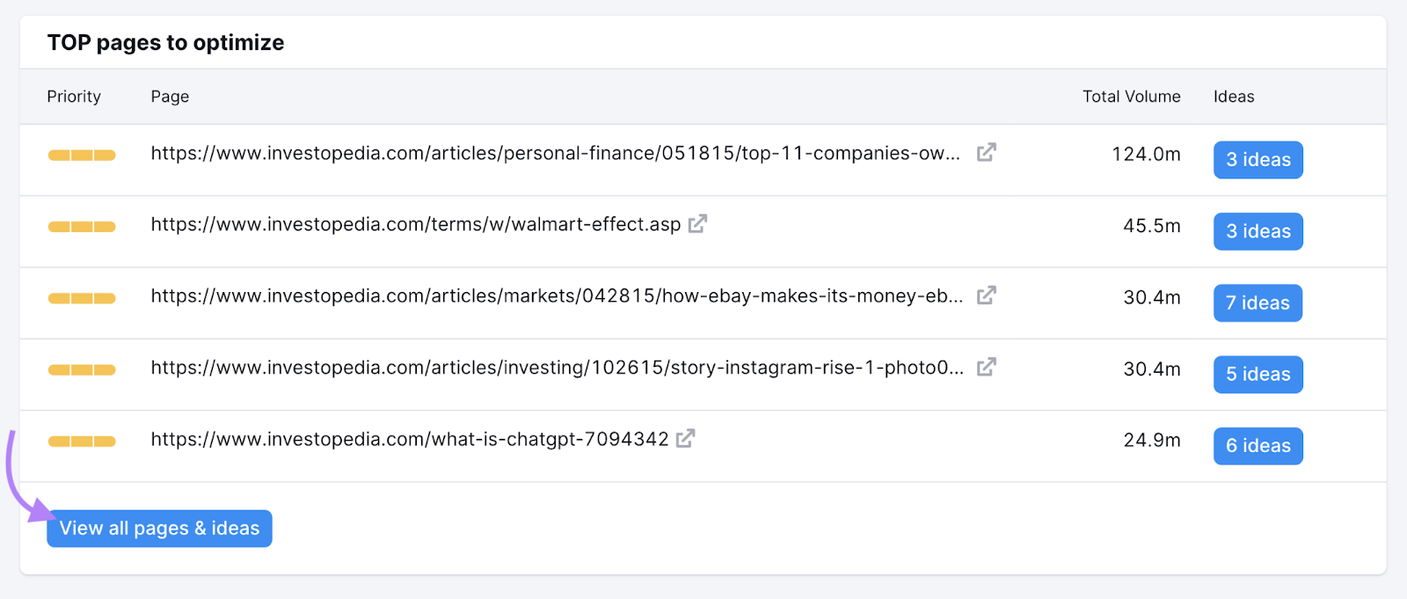
Task: Click the priority indicator on walmart-effect row
Action: click(x=81, y=226)
